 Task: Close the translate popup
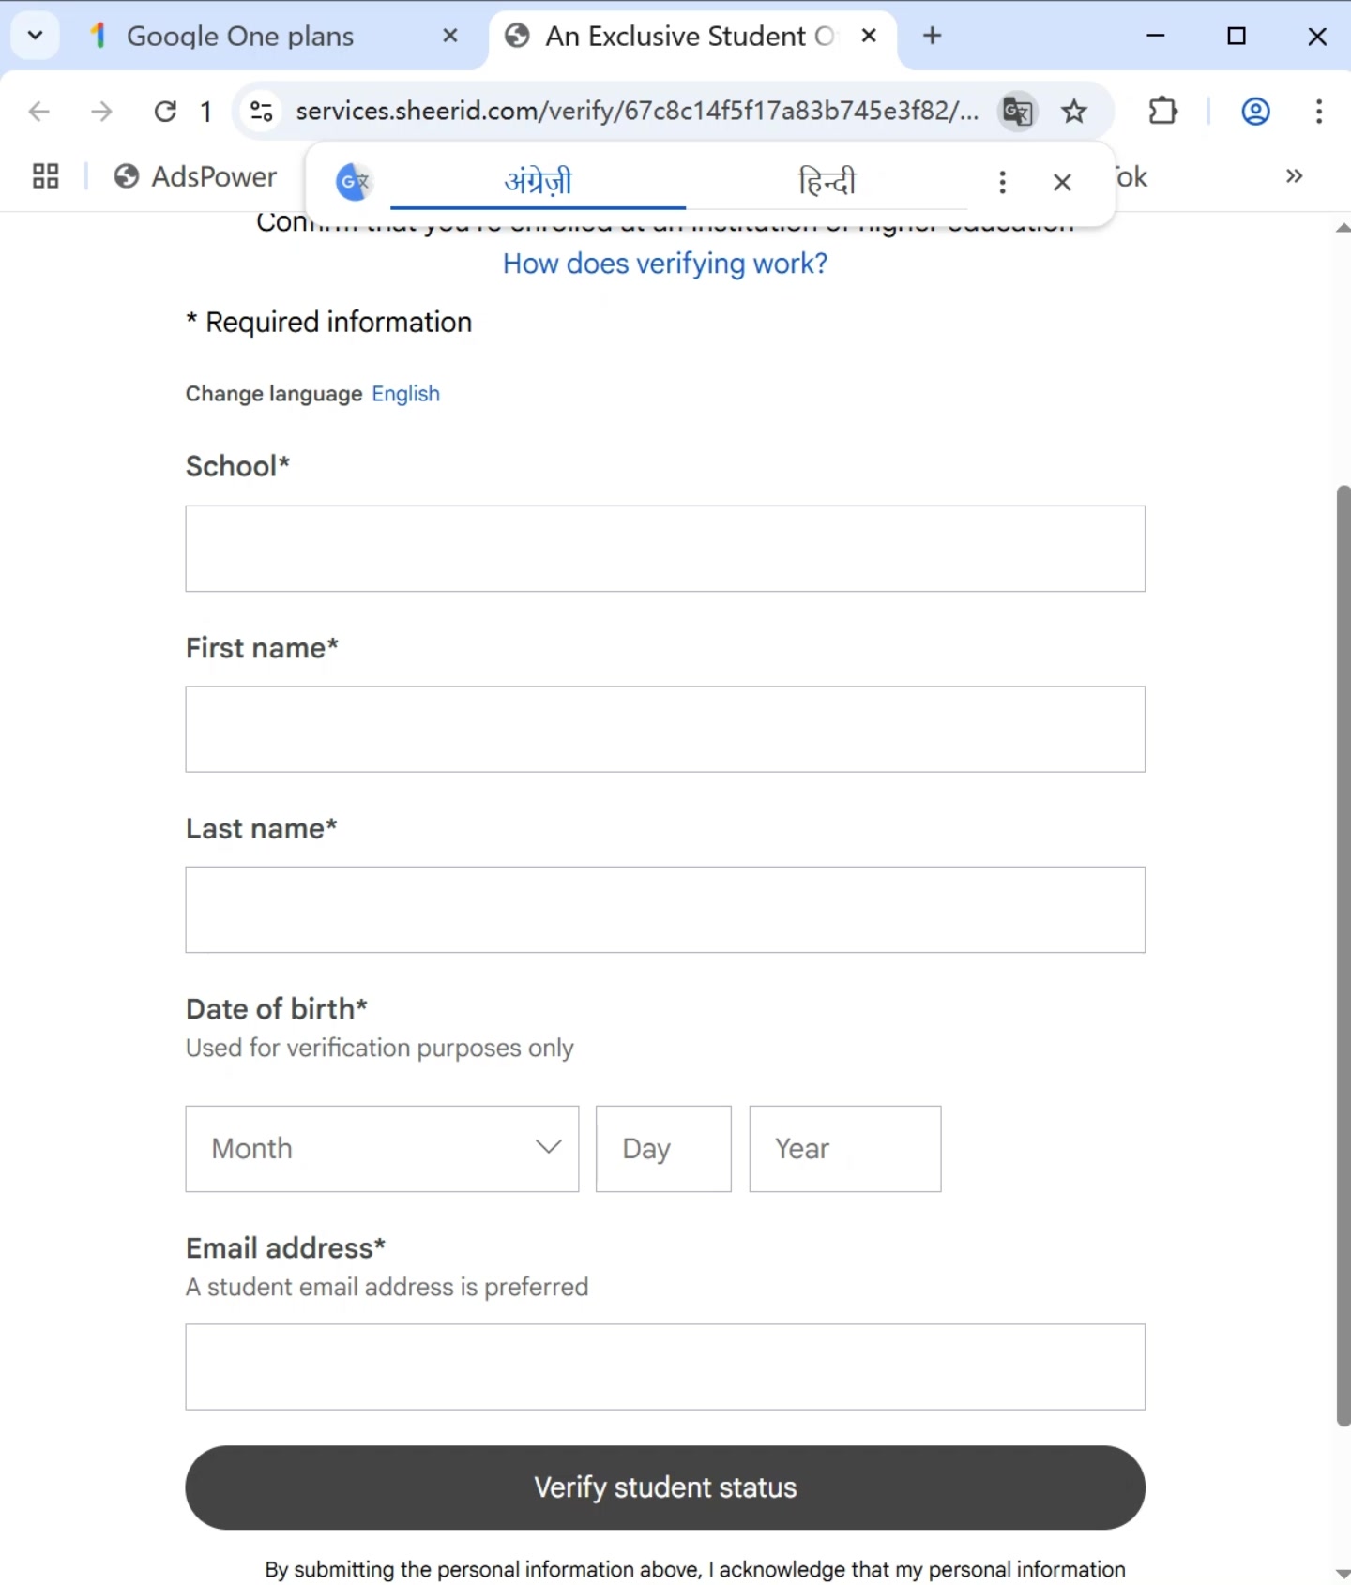coord(1062,182)
